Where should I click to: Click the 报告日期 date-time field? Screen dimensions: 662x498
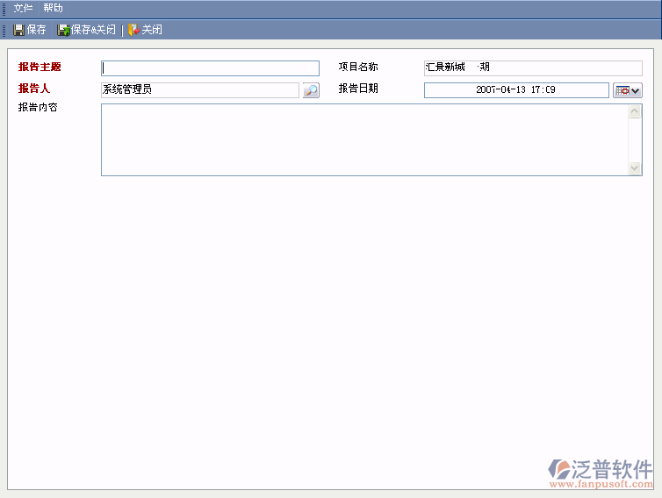[515, 90]
